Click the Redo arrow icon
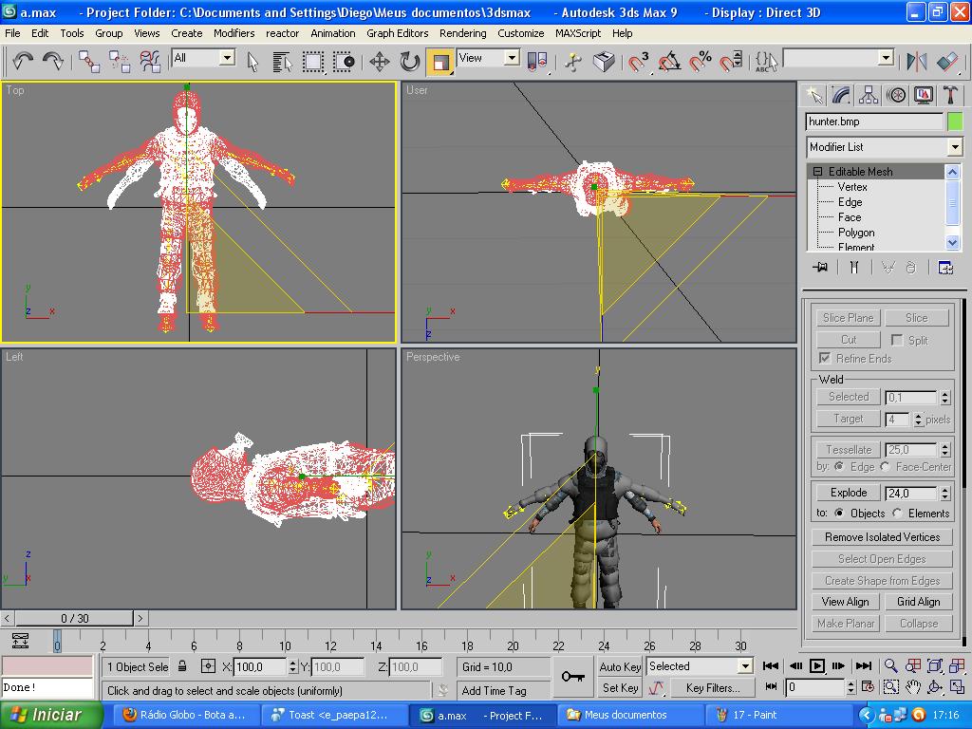Viewport: 972px width, 729px height. pyautogui.click(x=53, y=61)
